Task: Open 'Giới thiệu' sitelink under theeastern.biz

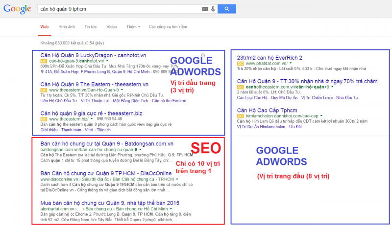Action: (x=49, y=130)
